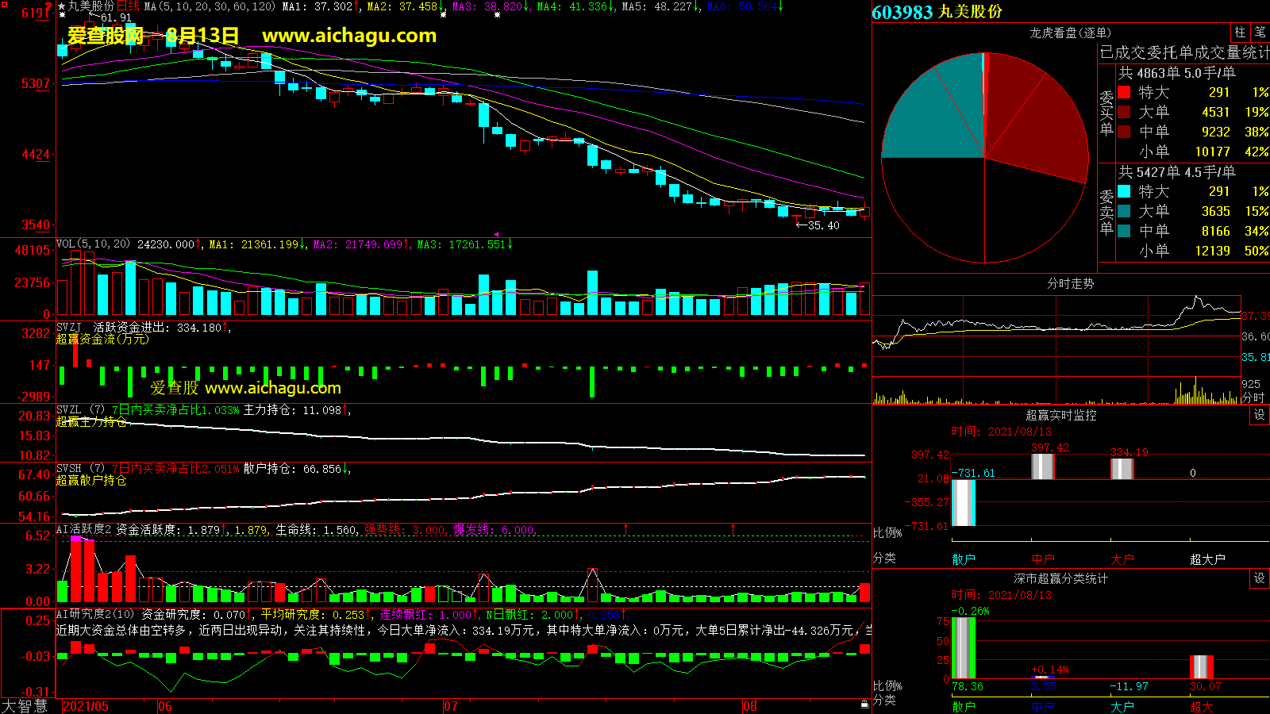Screen dimensions: 1270x714
Task: Click the stock code 603983 丸美股份
Action: [937, 12]
